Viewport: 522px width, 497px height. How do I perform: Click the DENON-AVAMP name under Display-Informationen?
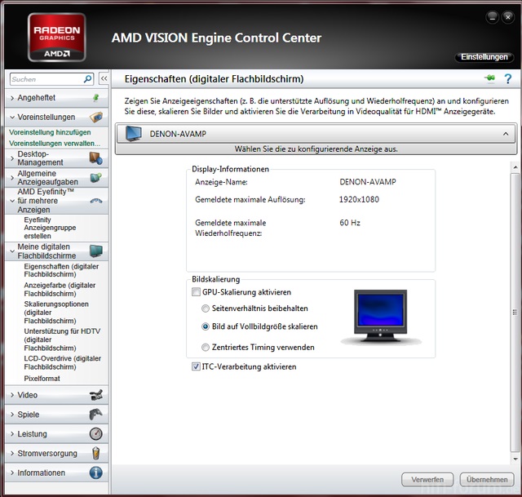(368, 182)
